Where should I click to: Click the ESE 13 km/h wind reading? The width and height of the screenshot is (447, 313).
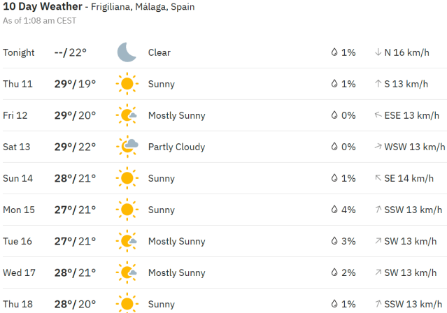(x=412, y=115)
